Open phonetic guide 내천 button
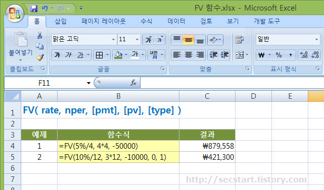This screenshot has height=190, width=324. [x=154, y=55]
